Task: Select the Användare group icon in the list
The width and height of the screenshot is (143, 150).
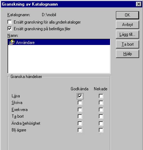Action: [x=12, y=42]
